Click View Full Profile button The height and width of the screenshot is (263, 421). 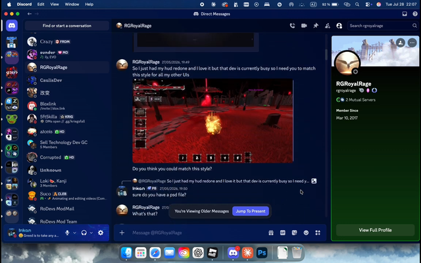(375, 230)
